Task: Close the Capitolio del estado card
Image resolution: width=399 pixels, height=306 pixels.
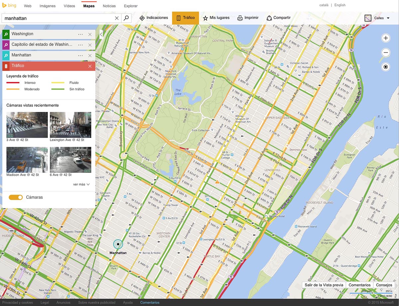Action: tap(90, 45)
